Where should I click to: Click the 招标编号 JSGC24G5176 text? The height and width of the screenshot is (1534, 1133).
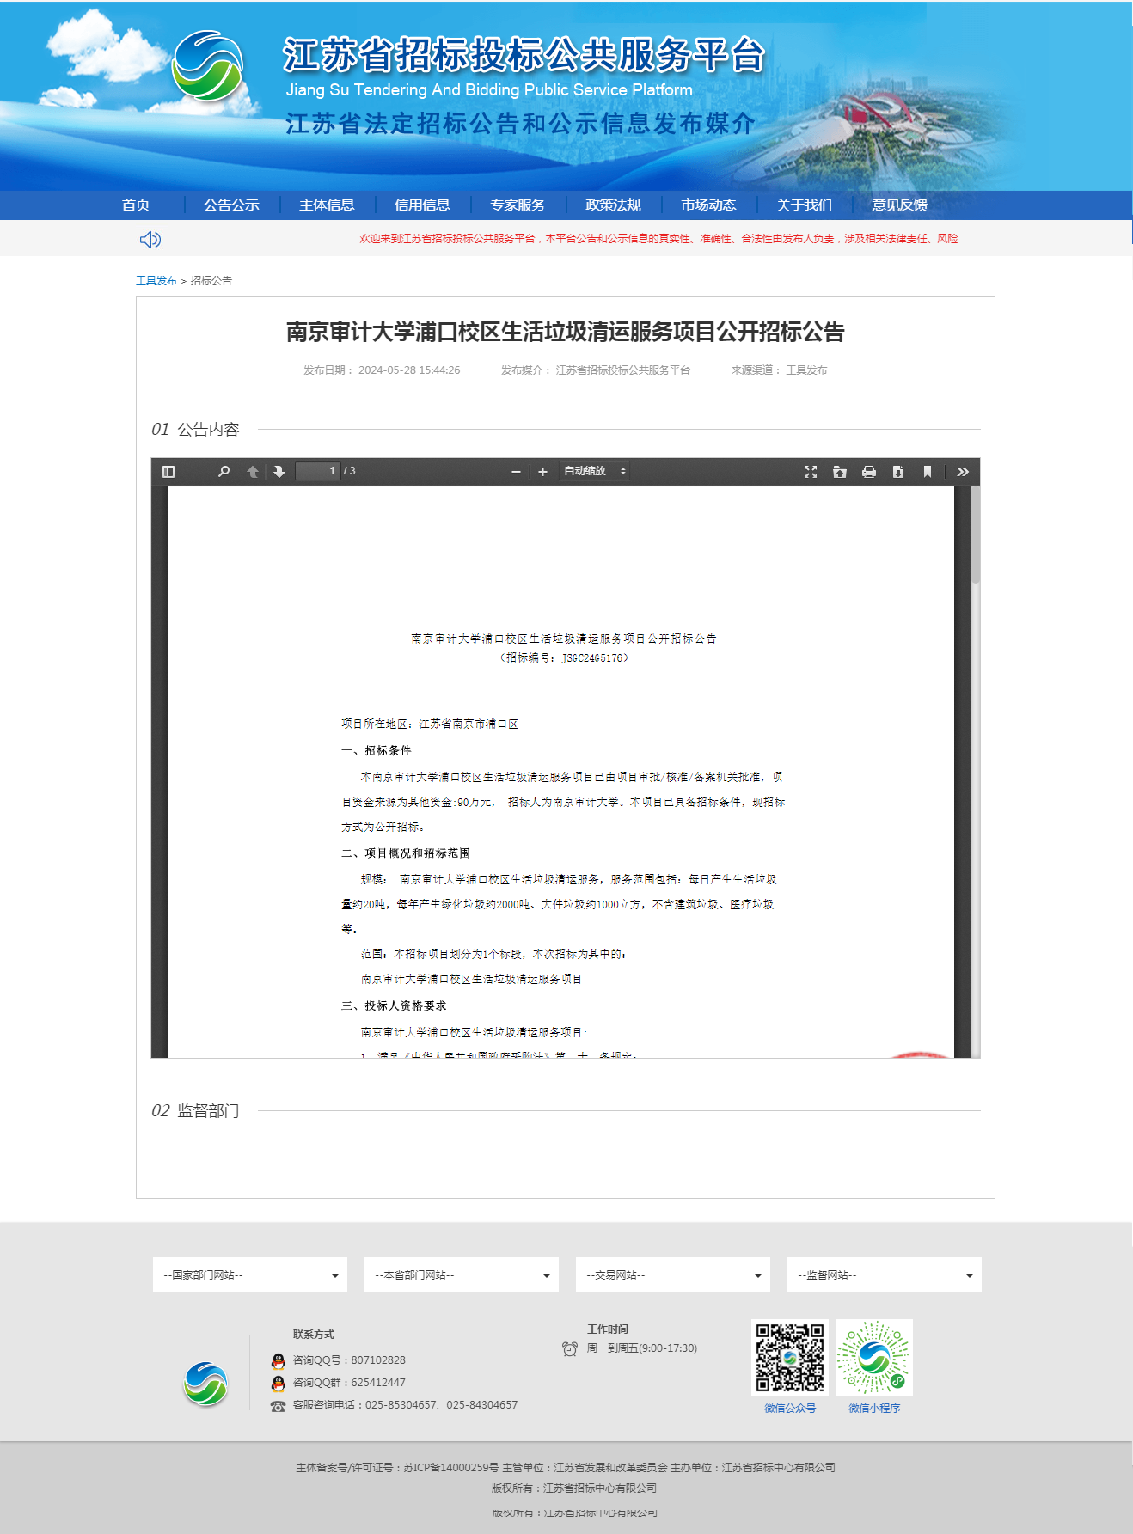tap(564, 657)
